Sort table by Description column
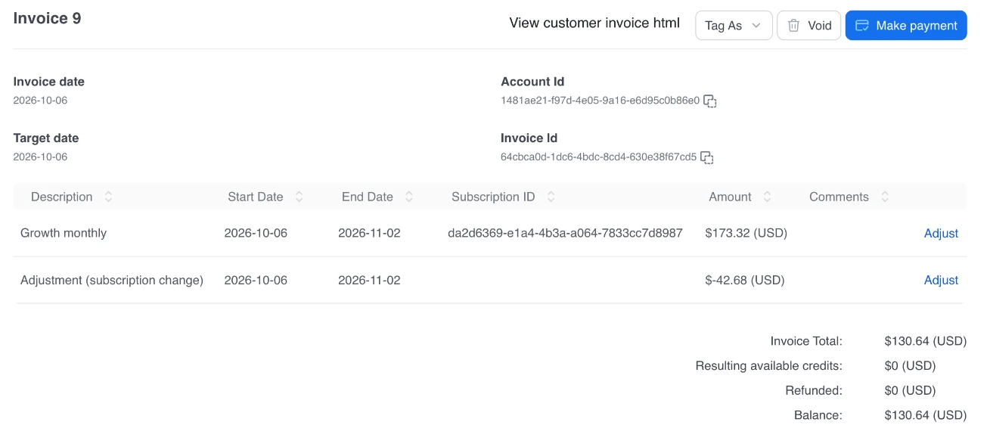 (108, 197)
